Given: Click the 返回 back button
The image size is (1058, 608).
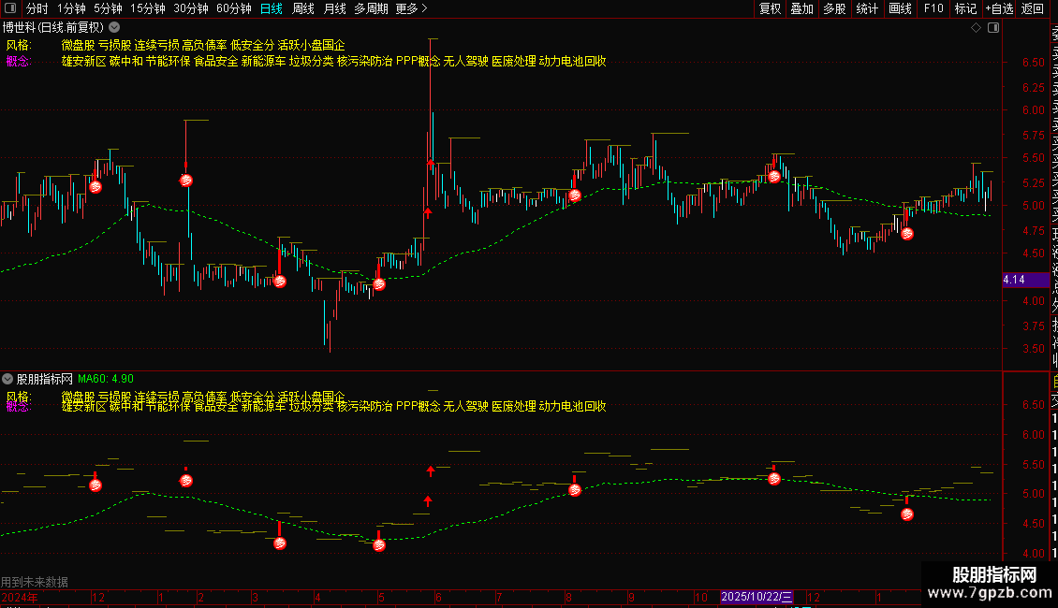Looking at the screenshot, I should pos(1033,8).
